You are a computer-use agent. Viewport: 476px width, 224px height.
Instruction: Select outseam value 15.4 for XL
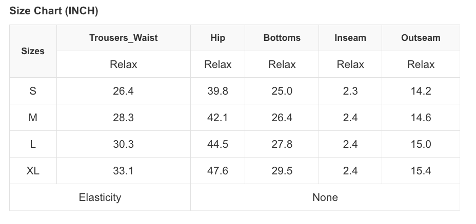[421, 171]
